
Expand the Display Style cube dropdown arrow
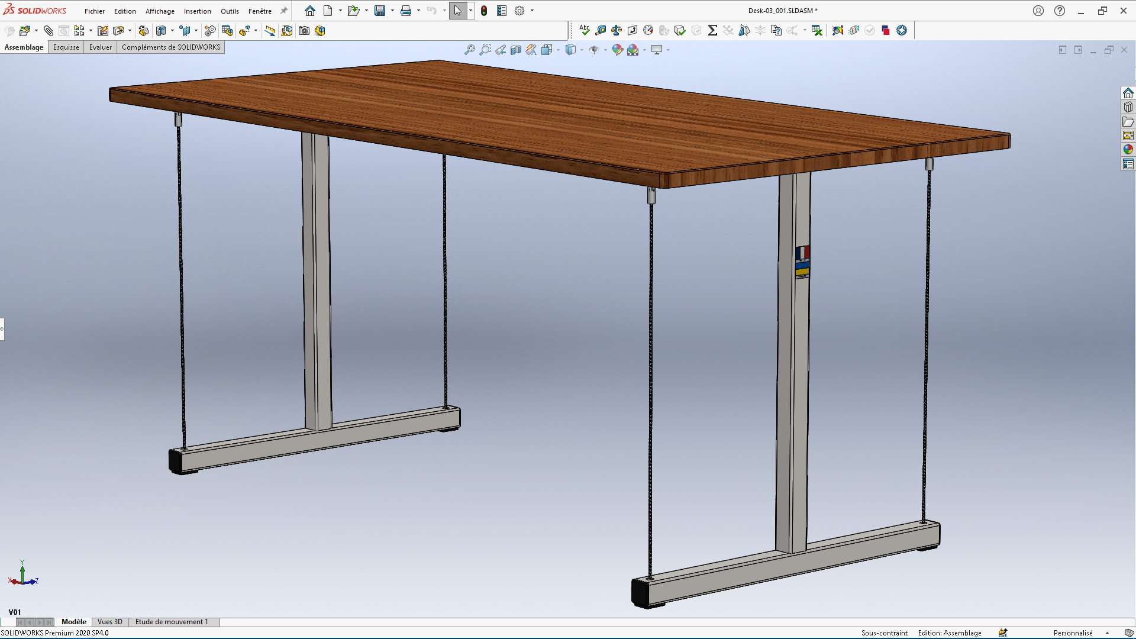click(582, 50)
